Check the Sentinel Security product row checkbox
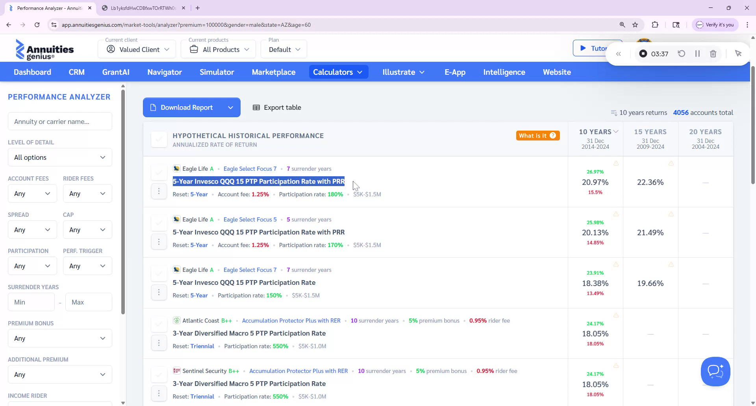This screenshot has width=756, height=406. 159,374
